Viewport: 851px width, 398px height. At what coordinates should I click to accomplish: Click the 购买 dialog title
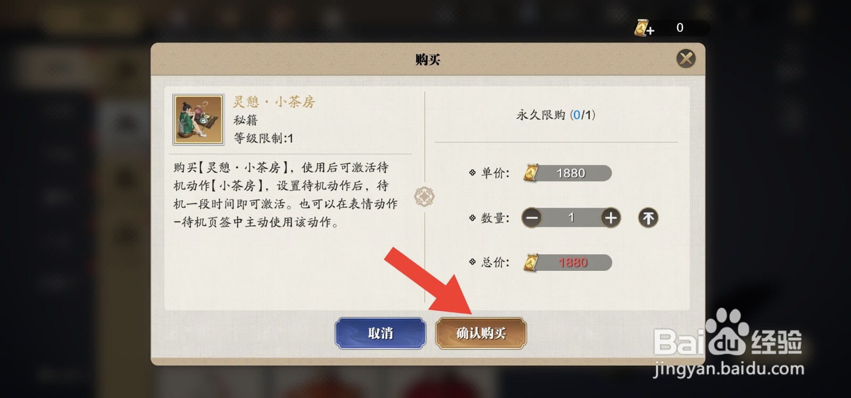pyautogui.click(x=428, y=60)
